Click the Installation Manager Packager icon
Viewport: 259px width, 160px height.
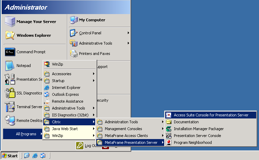[x=169, y=129]
